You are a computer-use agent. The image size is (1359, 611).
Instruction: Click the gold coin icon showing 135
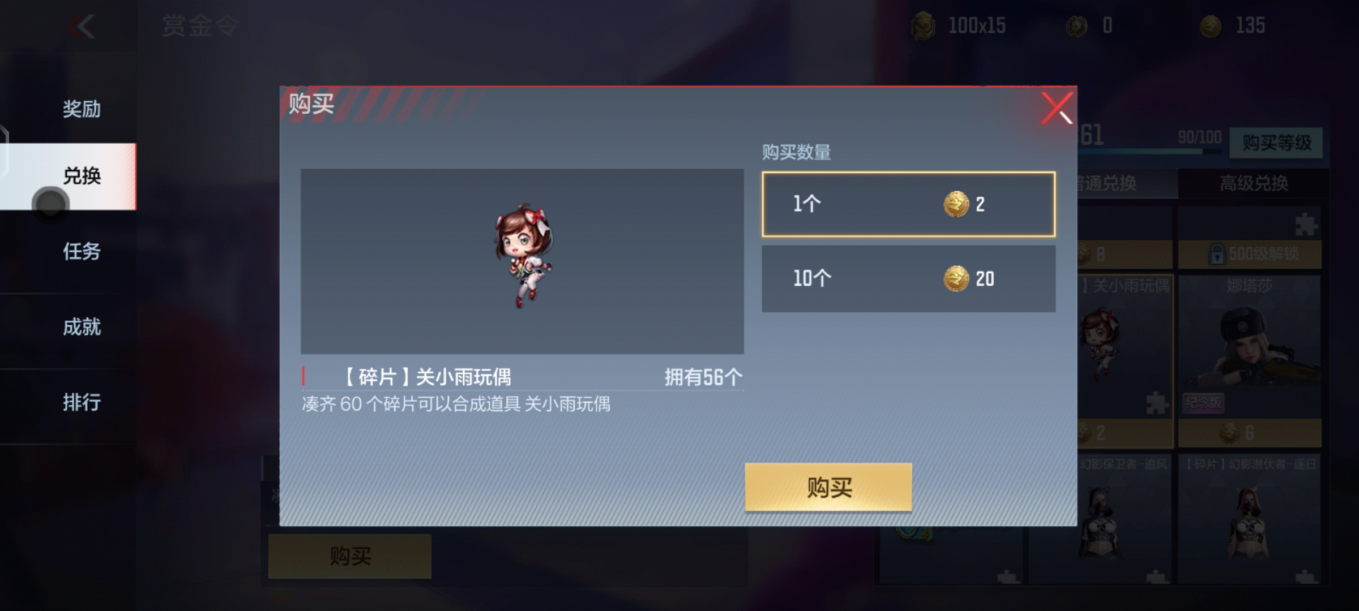tap(1211, 26)
